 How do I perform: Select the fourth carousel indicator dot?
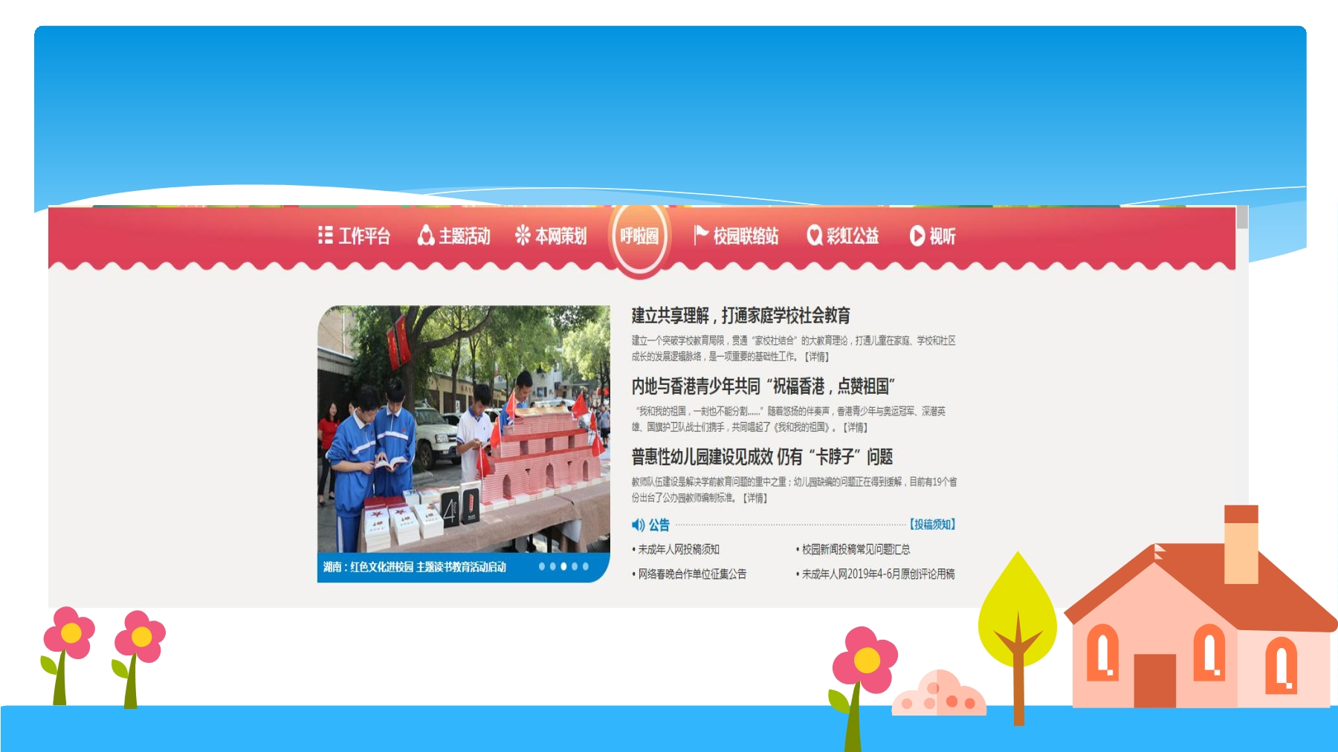[575, 566]
